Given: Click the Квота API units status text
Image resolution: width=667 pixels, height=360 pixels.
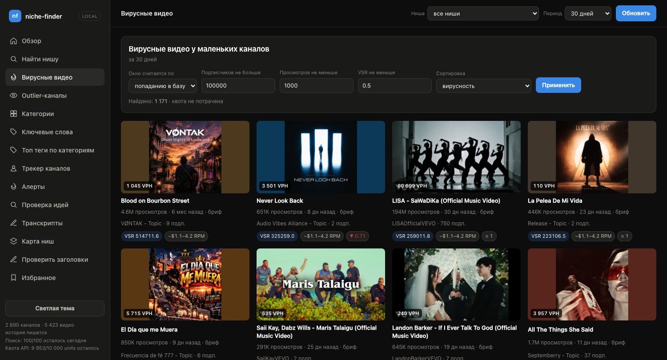Looking at the screenshot, I should [52, 348].
